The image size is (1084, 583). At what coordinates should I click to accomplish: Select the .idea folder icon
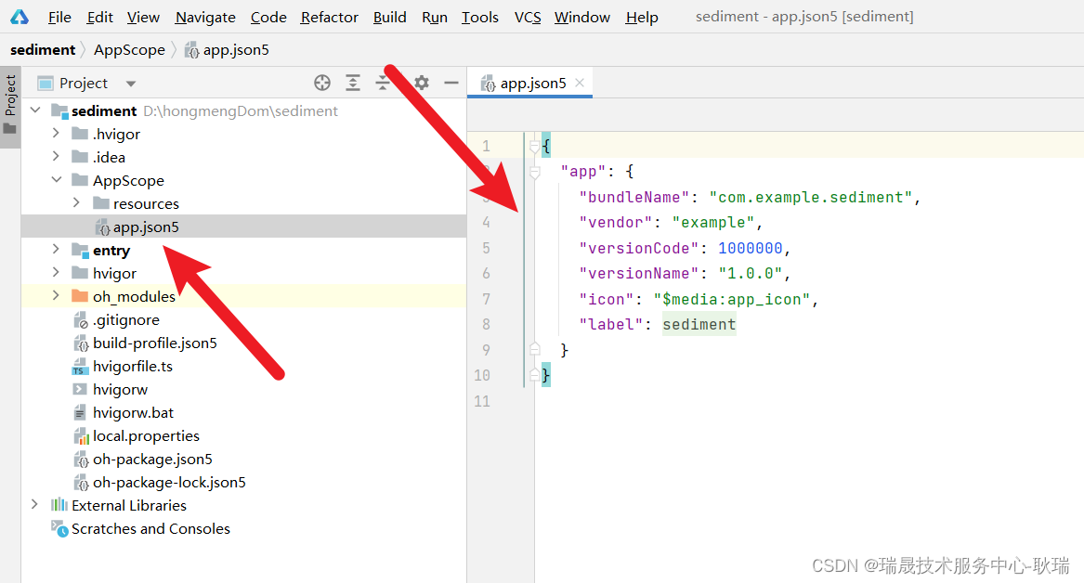click(80, 157)
